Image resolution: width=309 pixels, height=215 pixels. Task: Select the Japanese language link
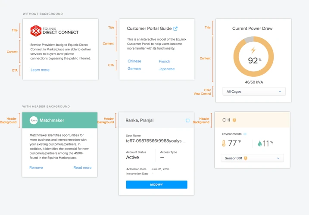point(166,69)
